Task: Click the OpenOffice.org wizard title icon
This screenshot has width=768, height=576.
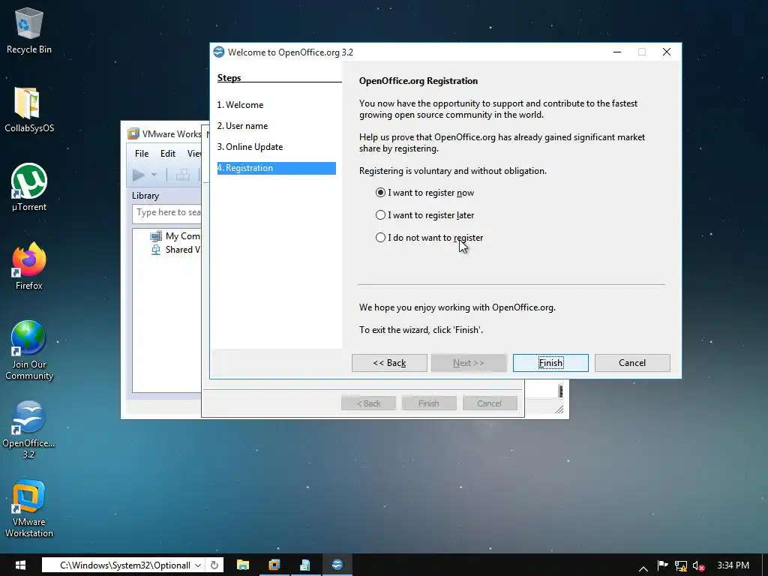Action: 219,52
